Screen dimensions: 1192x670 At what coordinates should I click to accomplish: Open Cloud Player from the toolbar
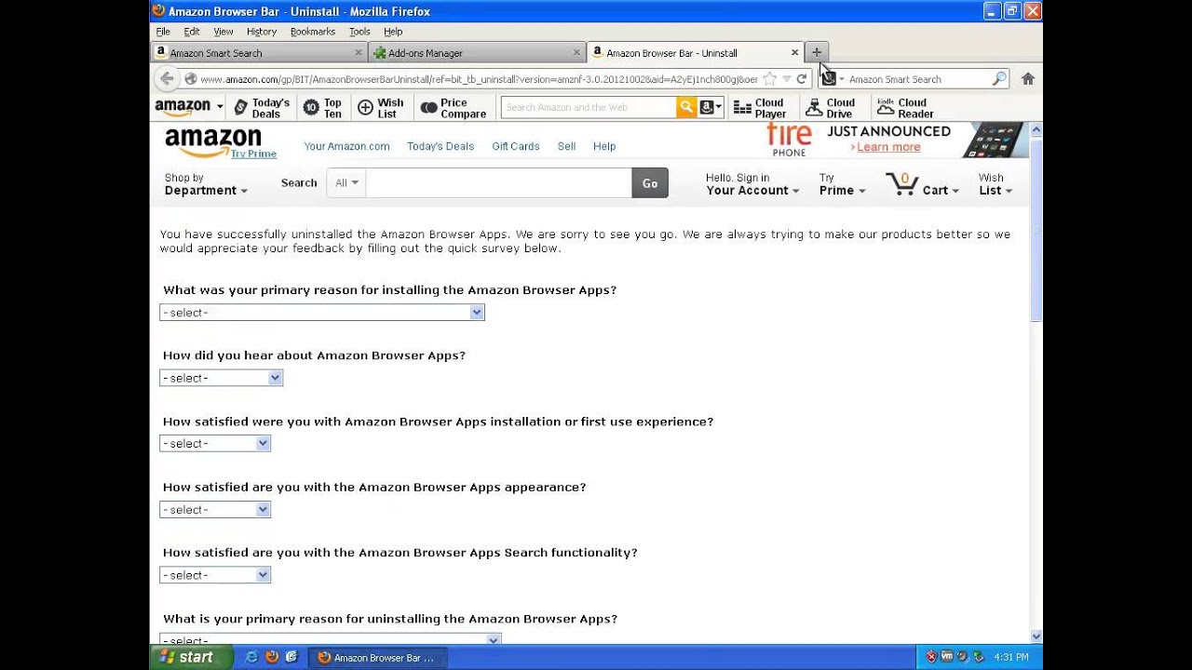pyautogui.click(x=761, y=108)
